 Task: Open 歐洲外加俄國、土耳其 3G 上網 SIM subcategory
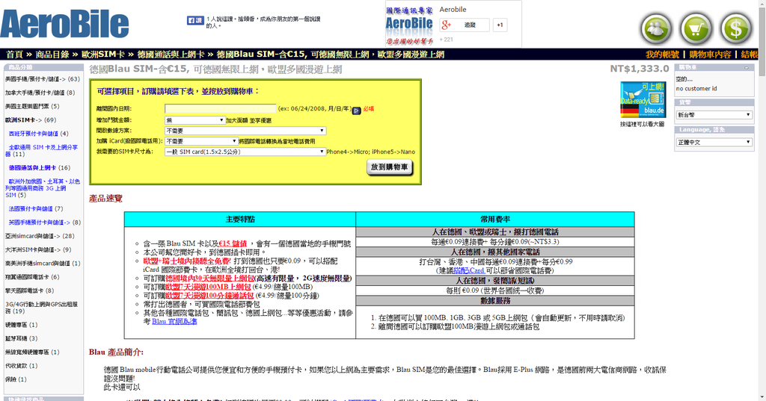point(43,188)
